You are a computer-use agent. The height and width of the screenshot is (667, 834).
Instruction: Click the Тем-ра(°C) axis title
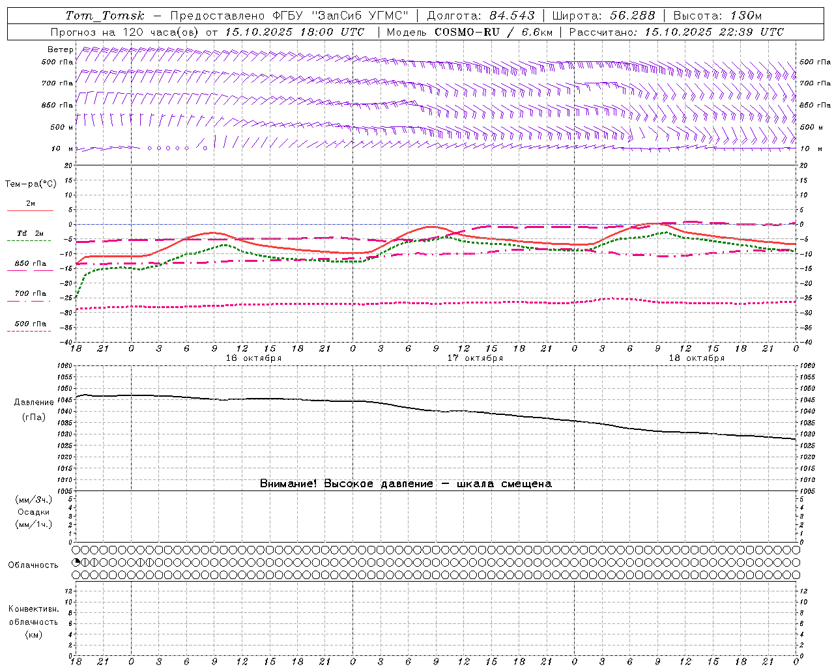point(31,184)
